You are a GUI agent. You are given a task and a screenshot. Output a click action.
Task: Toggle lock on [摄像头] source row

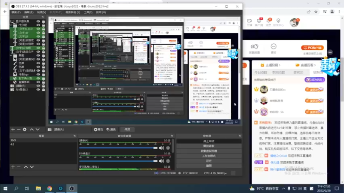43,86
